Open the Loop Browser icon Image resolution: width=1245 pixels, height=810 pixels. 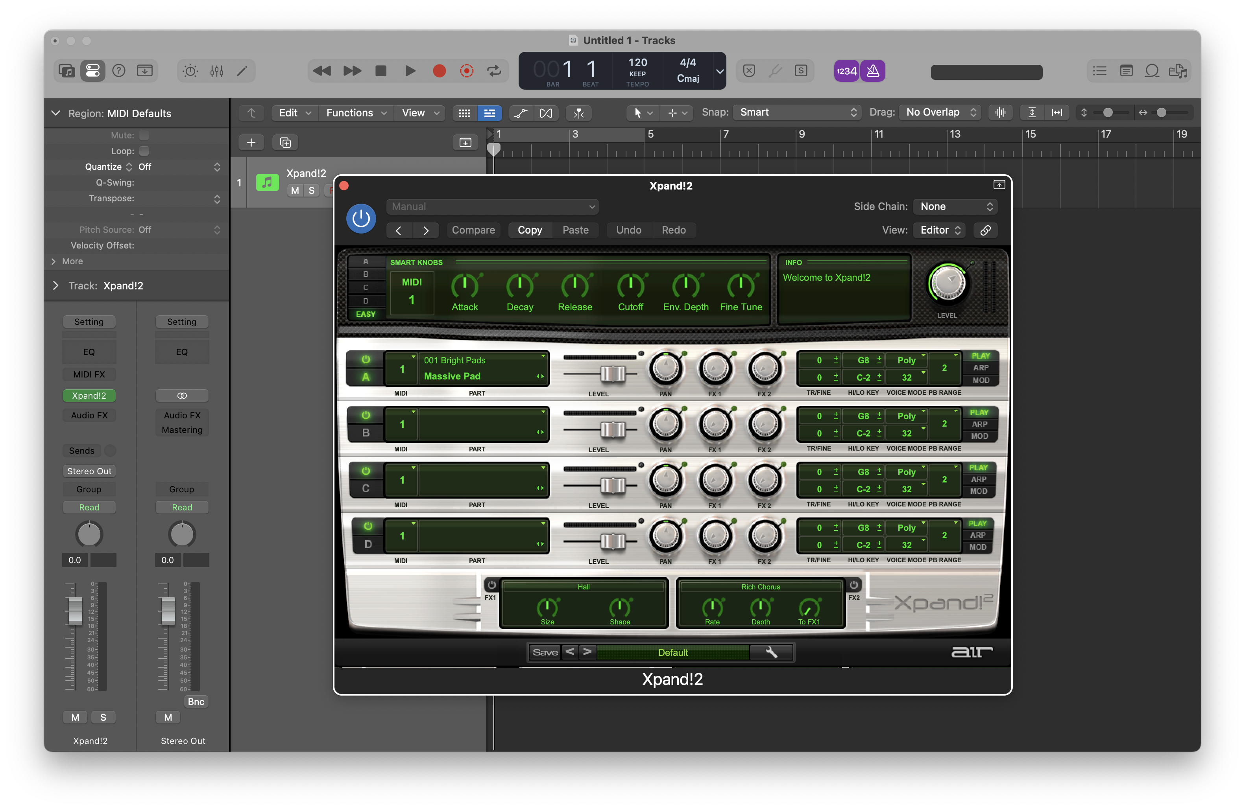1152,70
